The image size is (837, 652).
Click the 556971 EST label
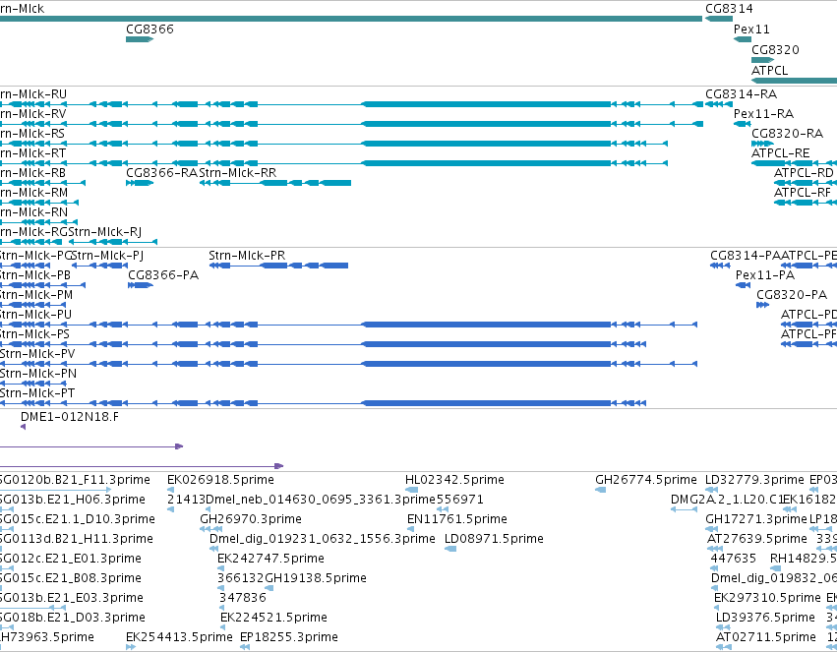coord(460,500)
